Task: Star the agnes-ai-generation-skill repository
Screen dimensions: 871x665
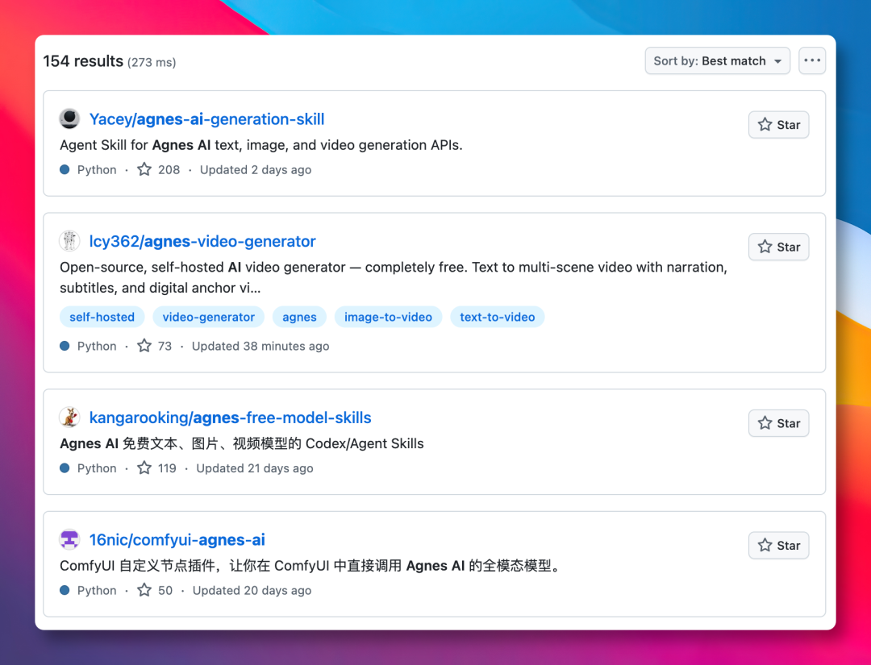Action: [778, 125]
